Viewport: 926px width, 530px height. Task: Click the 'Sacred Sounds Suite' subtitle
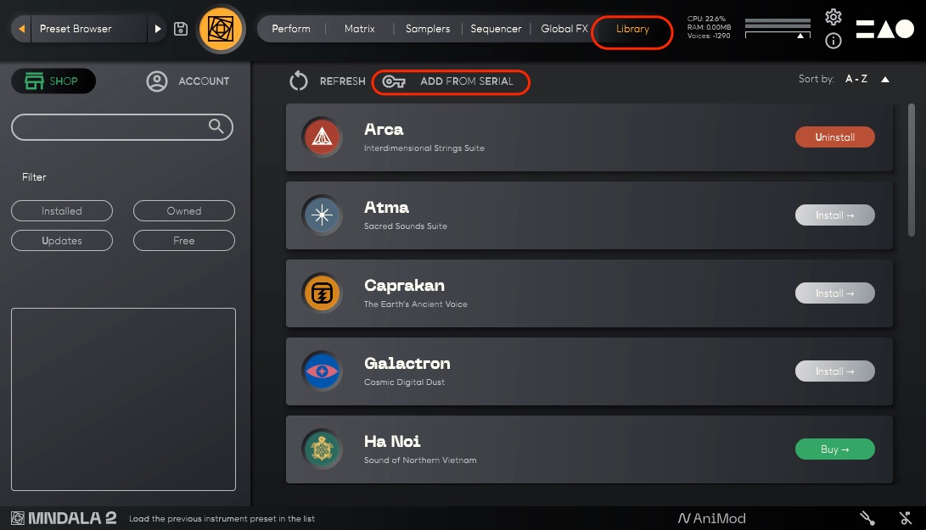click(x=405, y=226)
